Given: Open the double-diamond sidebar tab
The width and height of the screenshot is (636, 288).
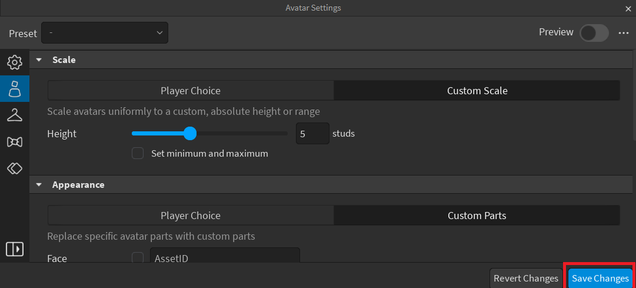Looking at the screenshot, I should point(15,168).
